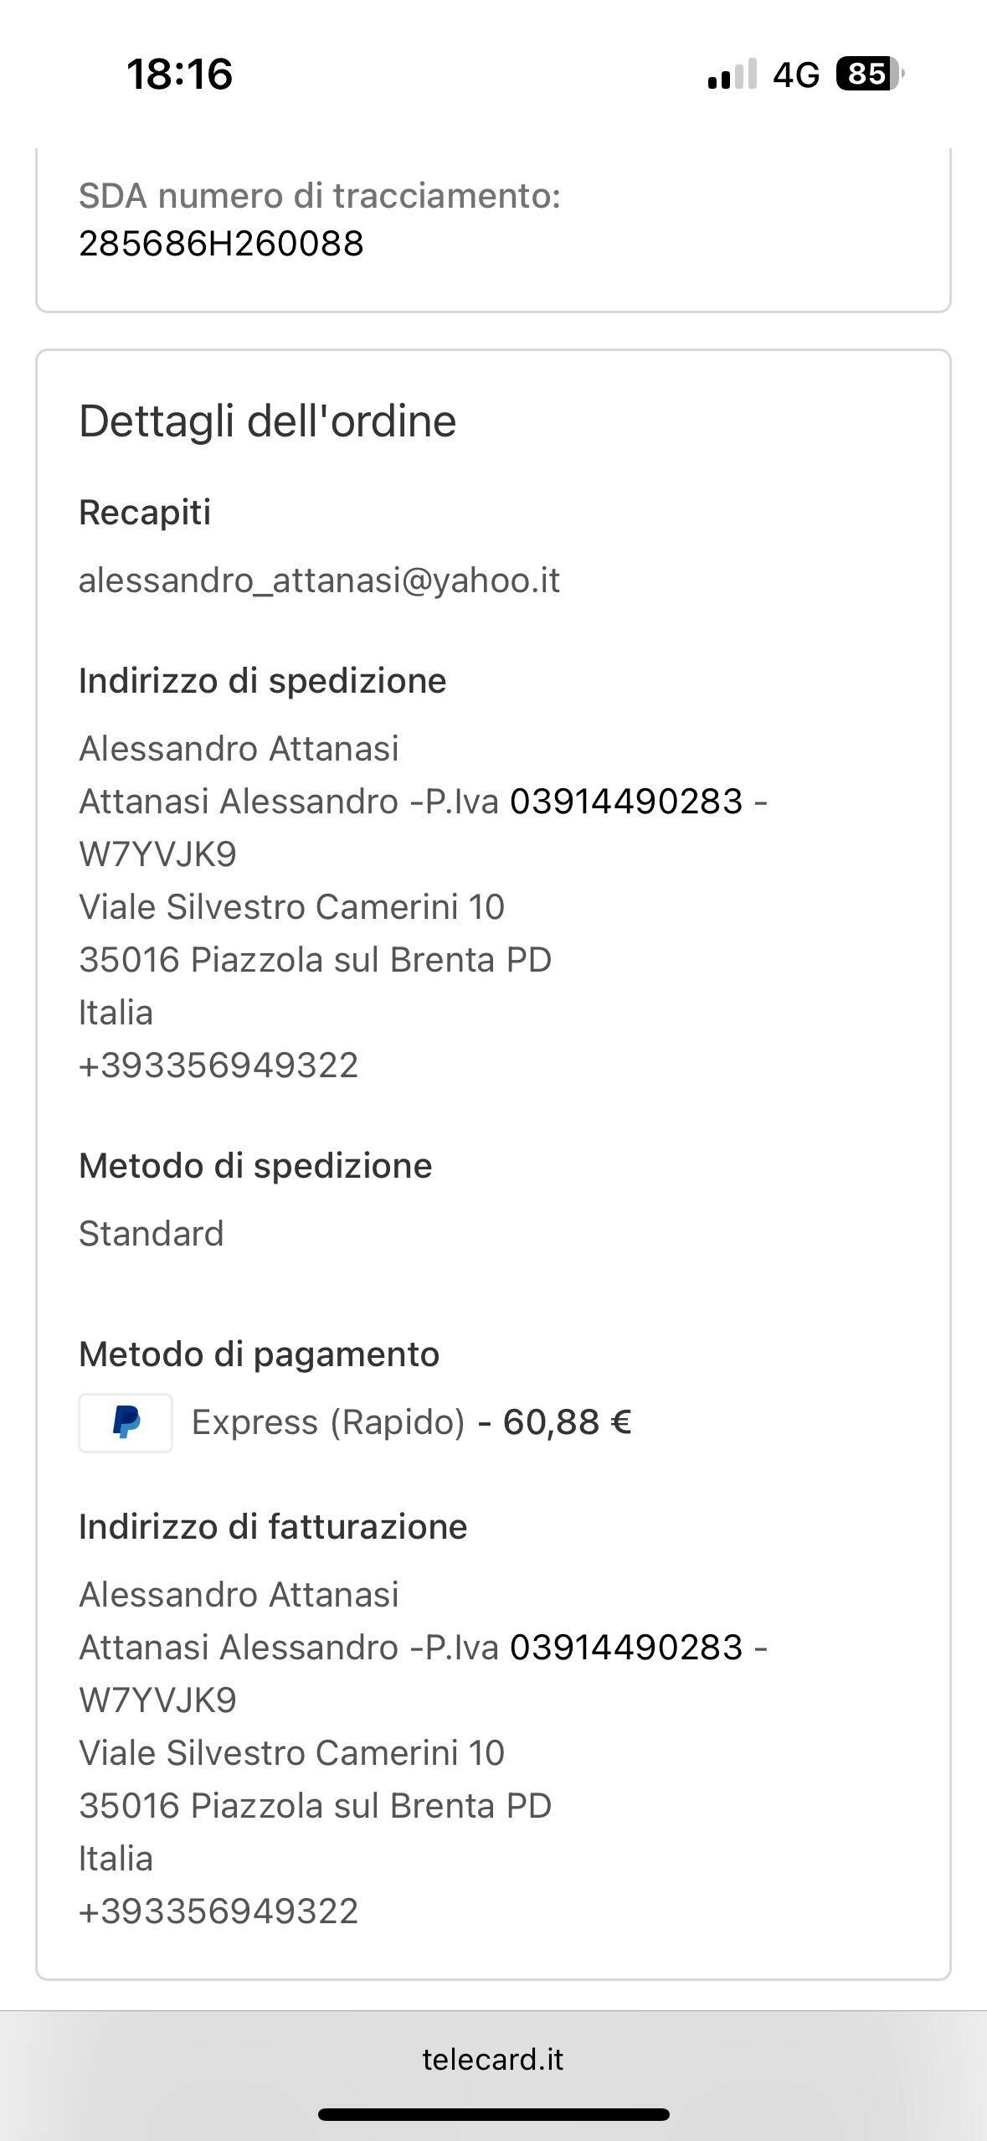Tap the battery level indicator
The width and height of the screenshot is (987, 2141).
tap(869, 75)
